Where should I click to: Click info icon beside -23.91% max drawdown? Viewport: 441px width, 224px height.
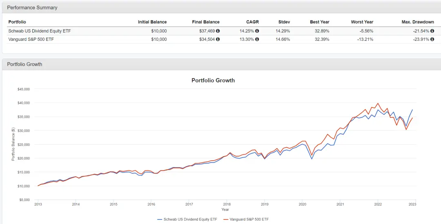pos(432,39)
